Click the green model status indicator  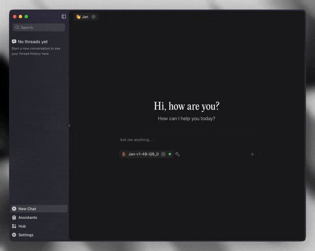pyautogui.click(x=170, y=154)
